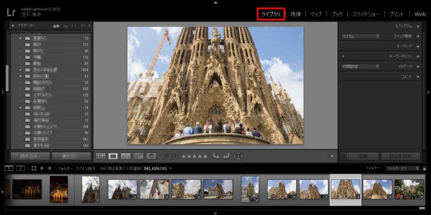The width and height of the screenshot is (431, 215).
Task: Open the マップ module tab
Action: (x=316, y=14)
